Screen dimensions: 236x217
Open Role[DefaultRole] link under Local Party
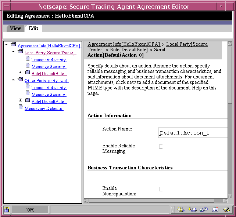(x=49, y=74)
